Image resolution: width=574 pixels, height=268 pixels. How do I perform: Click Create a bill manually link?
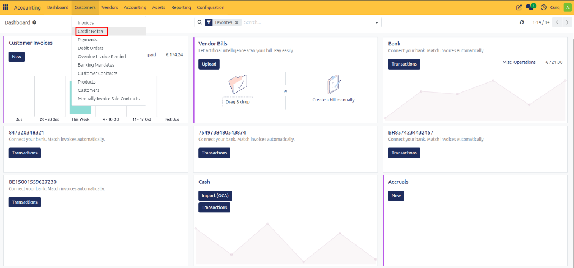coord(334,100)
